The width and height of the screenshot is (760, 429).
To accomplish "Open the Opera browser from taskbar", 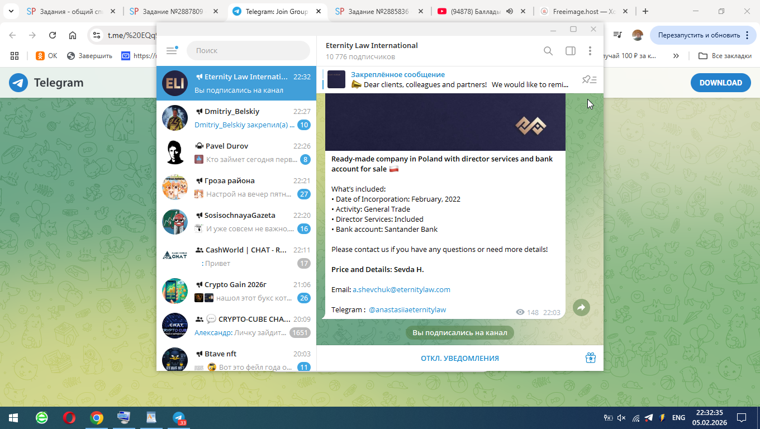I will 69,418.
